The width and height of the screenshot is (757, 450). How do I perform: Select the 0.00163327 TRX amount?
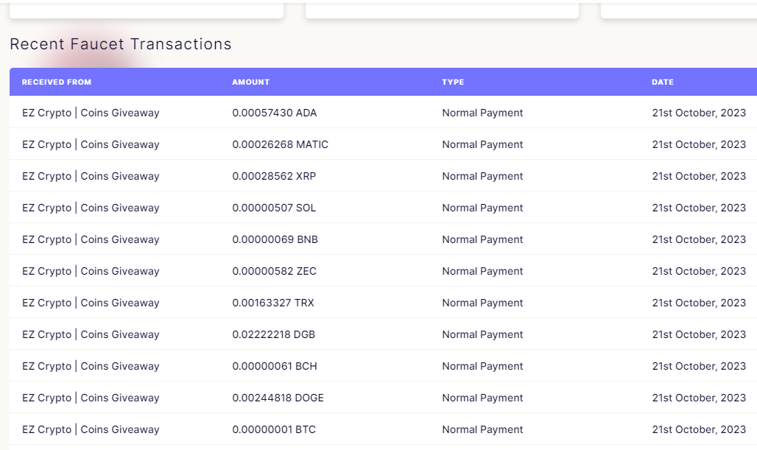[272, 303]
